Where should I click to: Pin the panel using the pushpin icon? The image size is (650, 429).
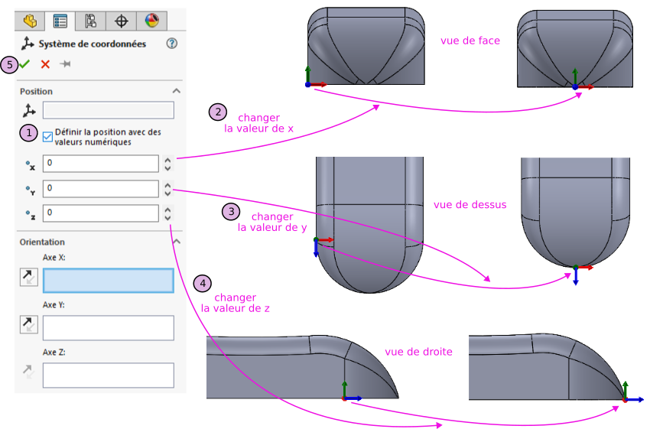pyautogui.click(x=65, y=64)
